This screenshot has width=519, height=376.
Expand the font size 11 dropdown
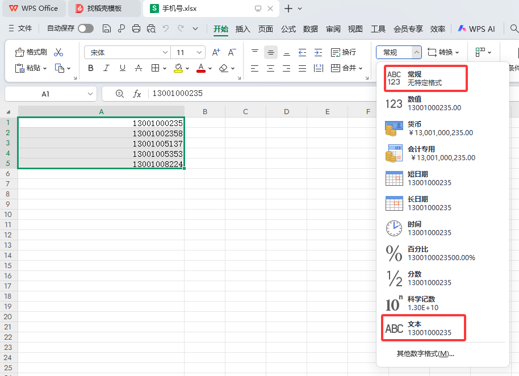click(x=199, y=52)
